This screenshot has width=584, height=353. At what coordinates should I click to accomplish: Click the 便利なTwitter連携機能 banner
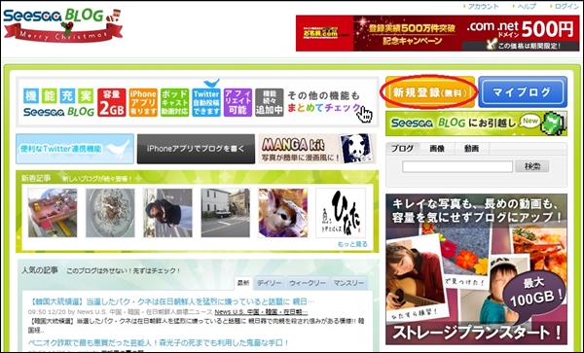pyautogui.click(x=75, y=149)
